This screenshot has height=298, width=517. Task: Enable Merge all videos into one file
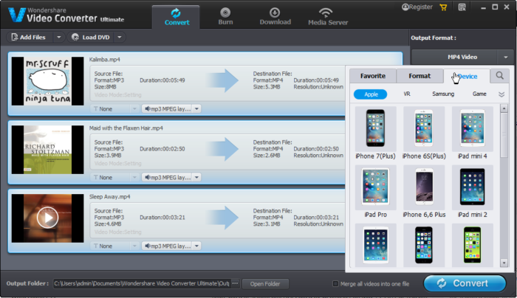tap(335, 283)
